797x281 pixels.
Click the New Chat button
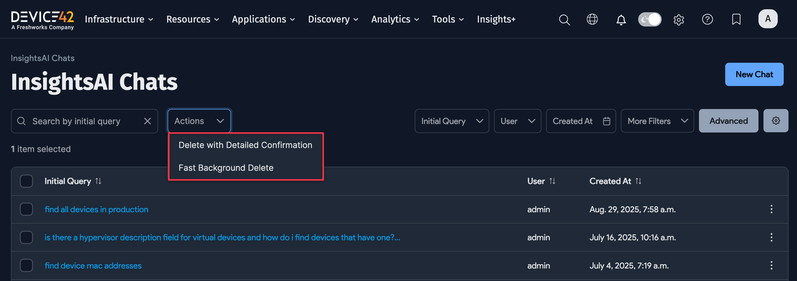(754, 74)
